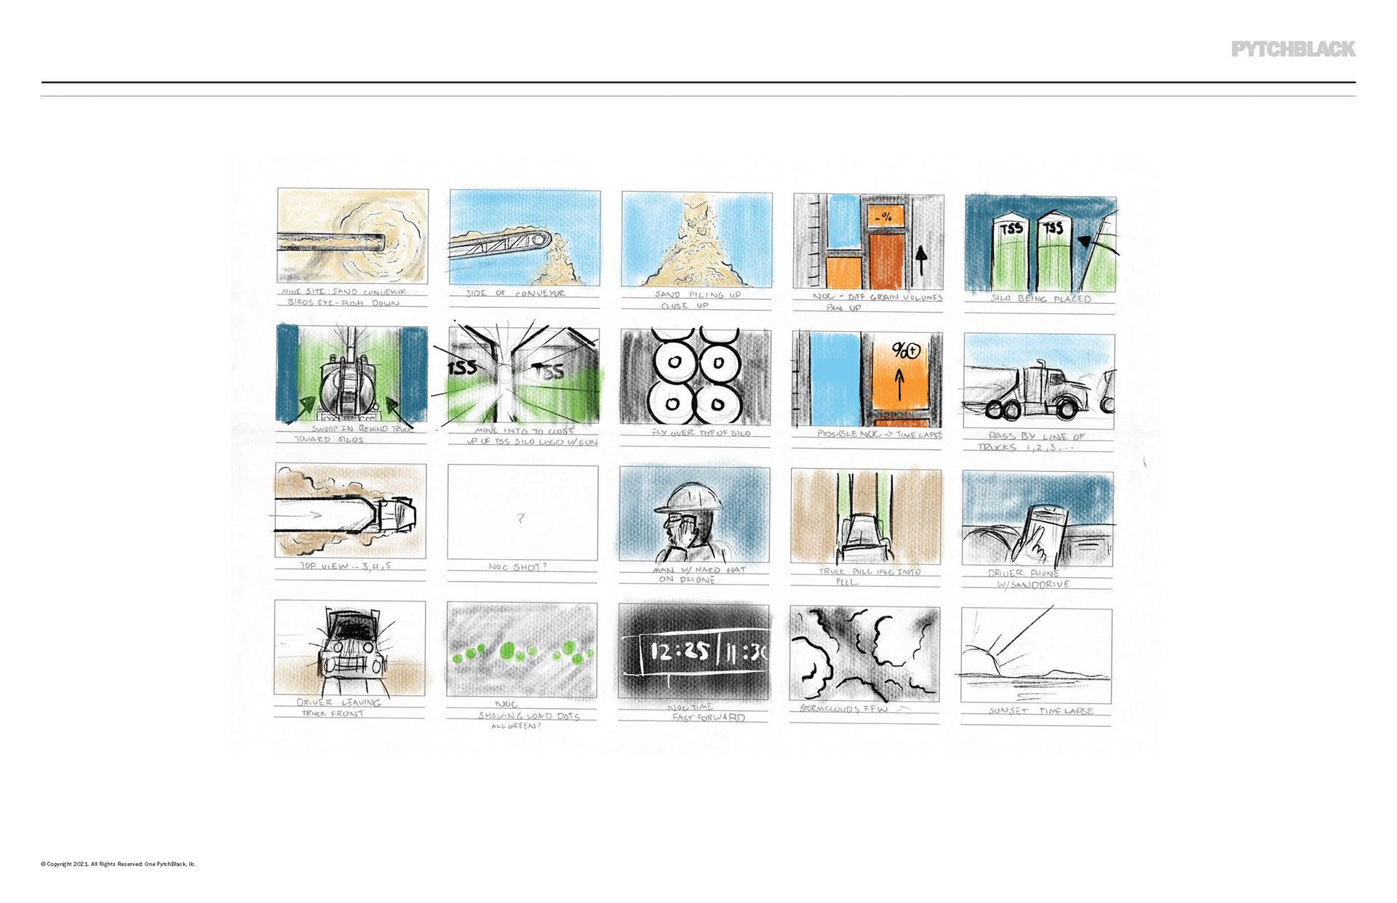This screenshot has width=1397, height=903.
Task: Select the top view truck frame
Action: point(350,511)
